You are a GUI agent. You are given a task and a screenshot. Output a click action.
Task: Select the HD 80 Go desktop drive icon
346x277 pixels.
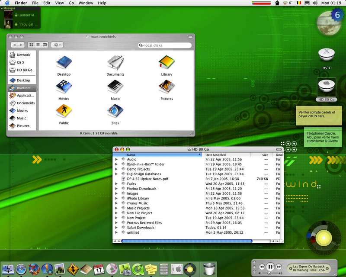(327, 87)
